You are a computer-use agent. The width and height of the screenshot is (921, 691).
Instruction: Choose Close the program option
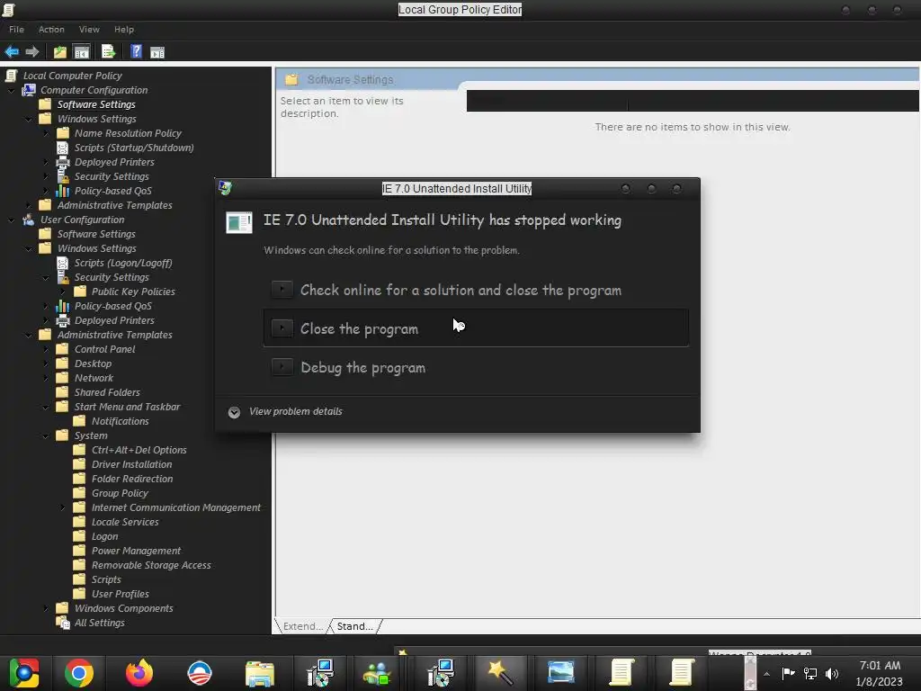[476, 328]
